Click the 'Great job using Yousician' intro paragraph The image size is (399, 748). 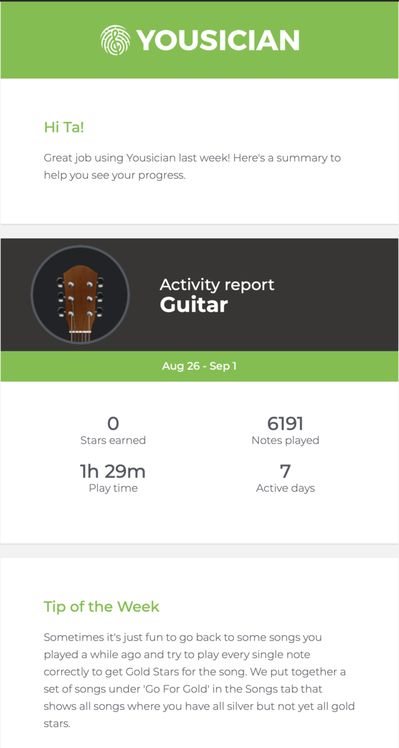[192, 166]
